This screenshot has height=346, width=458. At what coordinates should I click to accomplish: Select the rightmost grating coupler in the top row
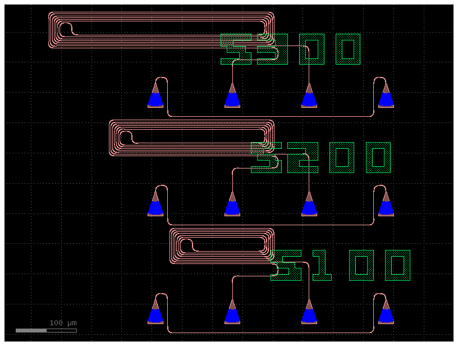[386, 97]
